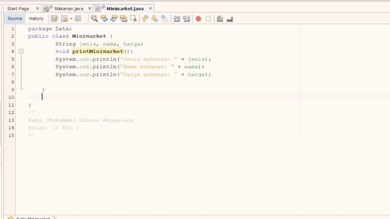Open the Back history dropdown arrow
Screen dimensions: 390x219
(x=71, y=19)
